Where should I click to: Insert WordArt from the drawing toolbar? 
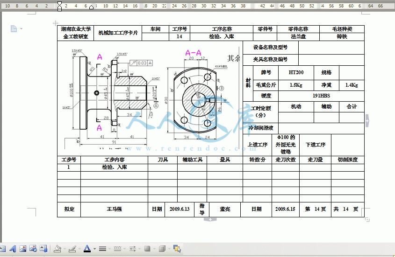13,249
